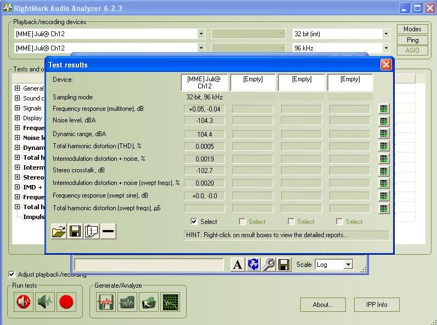Image resolution: width=437 pixels, height=325 pixels.
Task: Open the second [MME] Juli@ Ch12 device dropdown
Action: (201, 48)
